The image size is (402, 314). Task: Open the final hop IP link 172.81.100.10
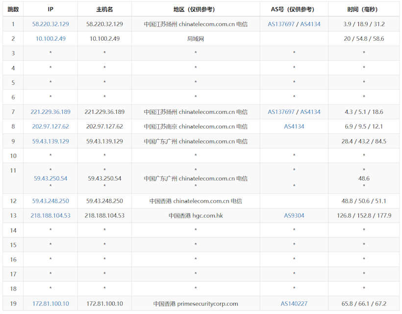pos(50,304)
